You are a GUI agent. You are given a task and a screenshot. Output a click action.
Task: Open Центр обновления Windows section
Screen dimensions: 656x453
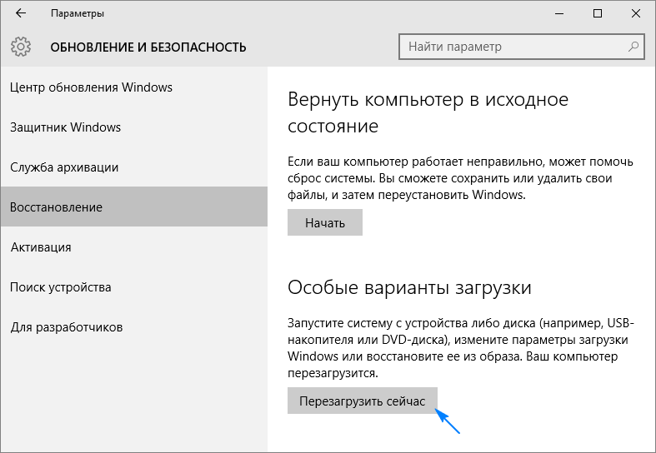click(x=91, y=87)
